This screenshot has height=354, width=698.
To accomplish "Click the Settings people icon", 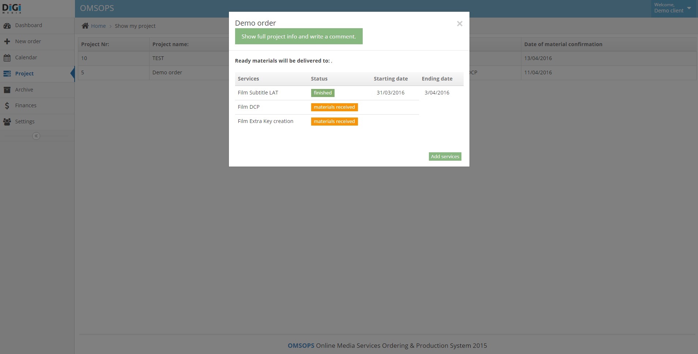I will coord(7,122).
